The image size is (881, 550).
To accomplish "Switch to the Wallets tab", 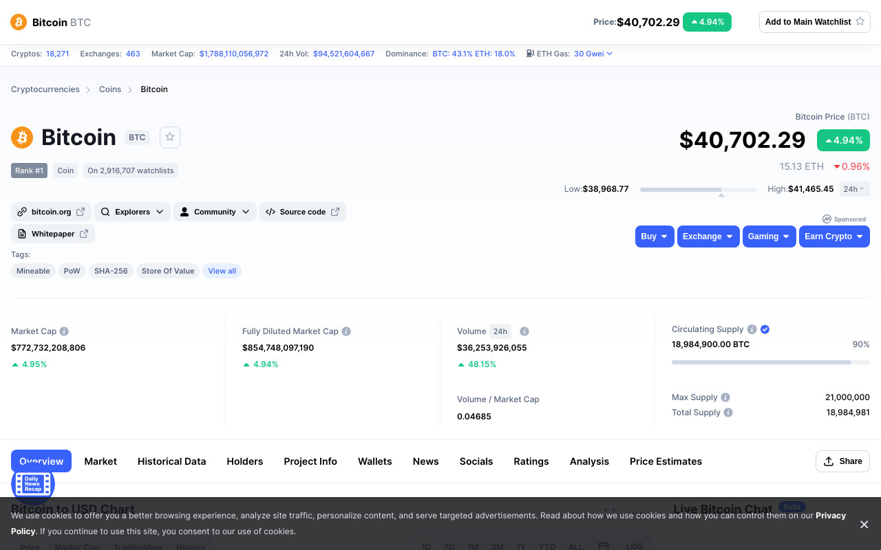I will (x=375, y=461).
